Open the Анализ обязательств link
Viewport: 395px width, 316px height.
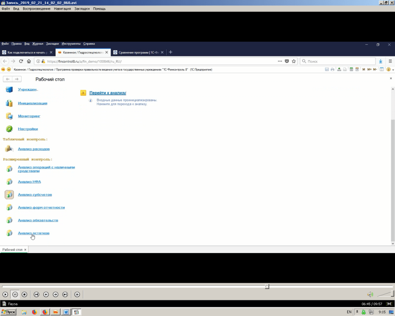click(38, 220)
